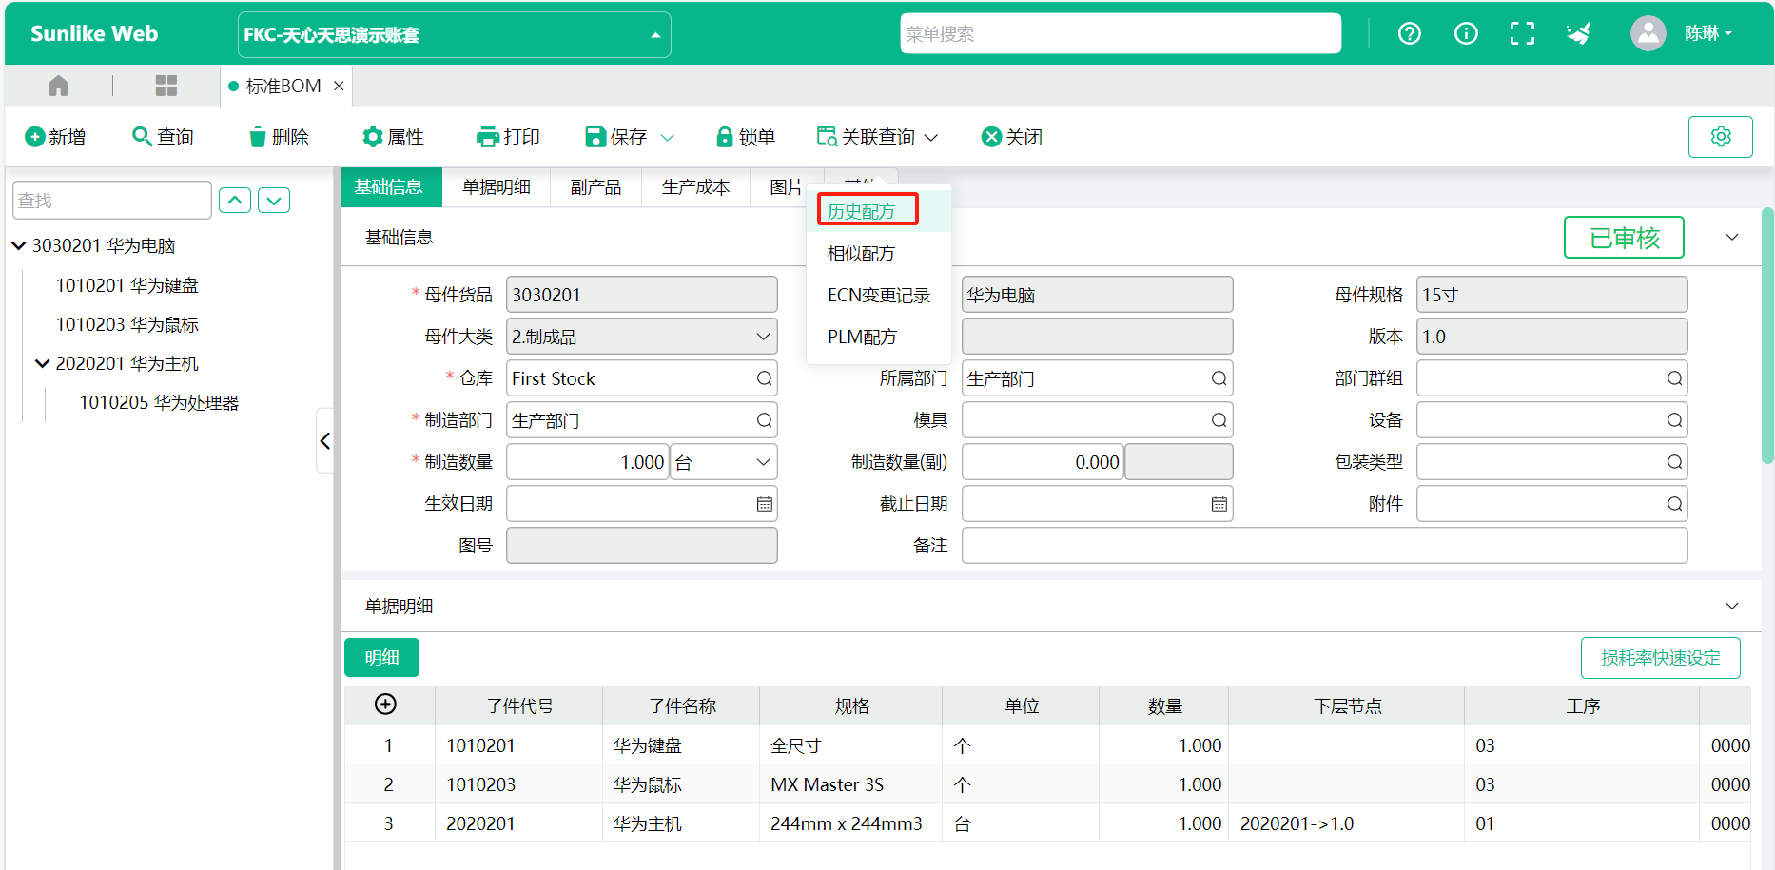
Task: Open the 截止日期 calendar picker
Action: coord(1219,504)
